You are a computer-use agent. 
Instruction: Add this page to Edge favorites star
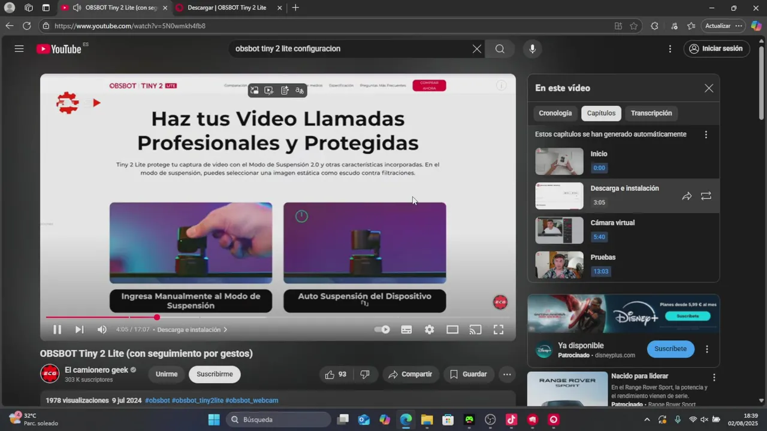pos(634,26)
